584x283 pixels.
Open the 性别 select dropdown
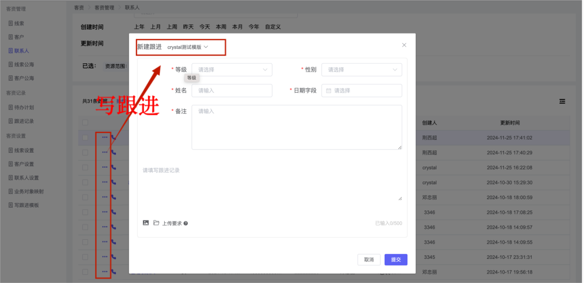[362, 70]
